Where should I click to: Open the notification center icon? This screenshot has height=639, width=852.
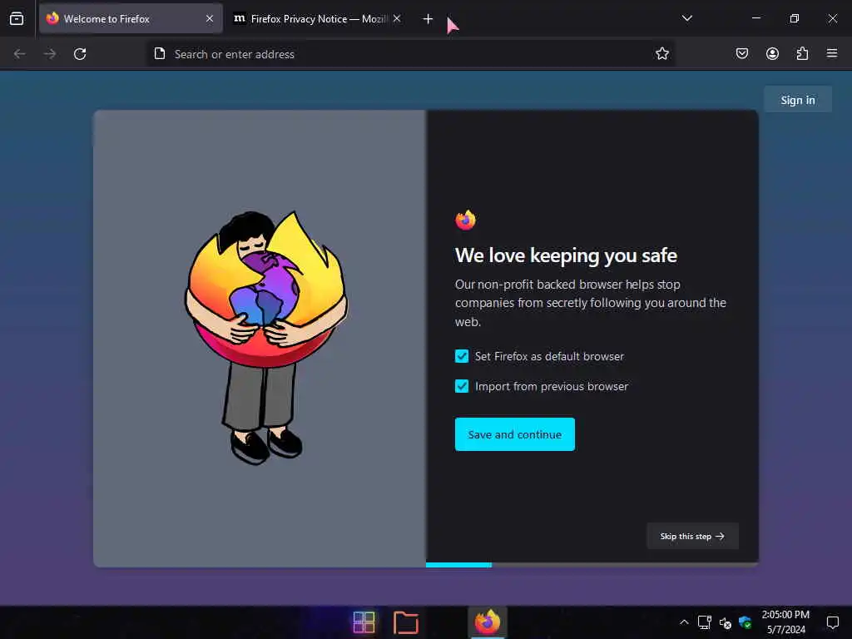(832, 622)
